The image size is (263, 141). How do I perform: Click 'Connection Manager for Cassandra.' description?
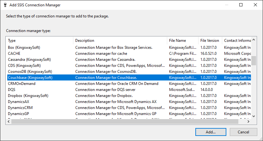coord(105,60)
